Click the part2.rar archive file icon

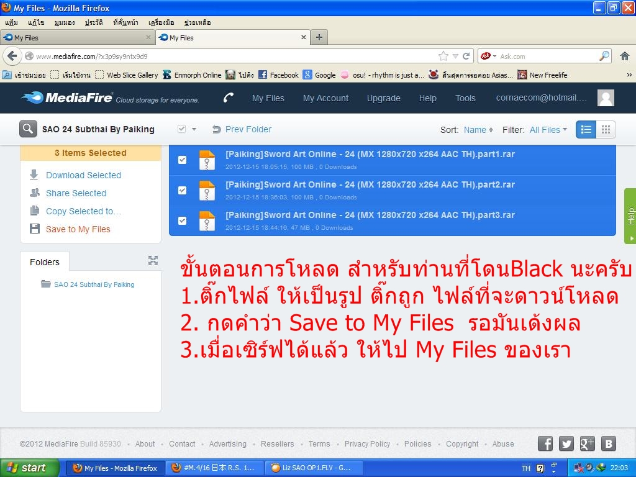[207, 190]
